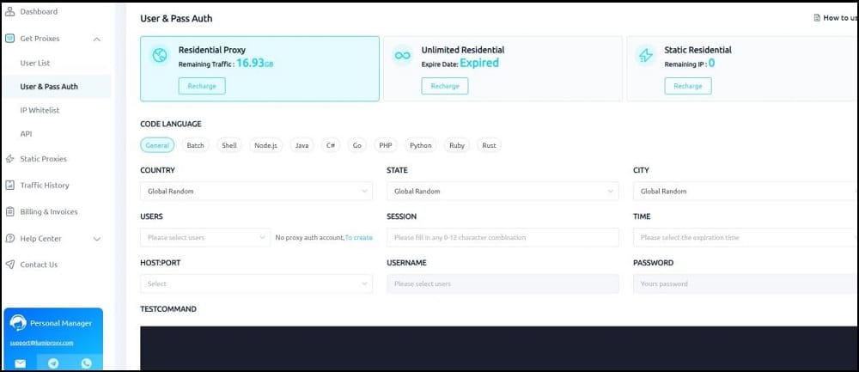The image size is (859, 372).
Task: Go to Static Proxies section
Action: (x=43, y=159)
